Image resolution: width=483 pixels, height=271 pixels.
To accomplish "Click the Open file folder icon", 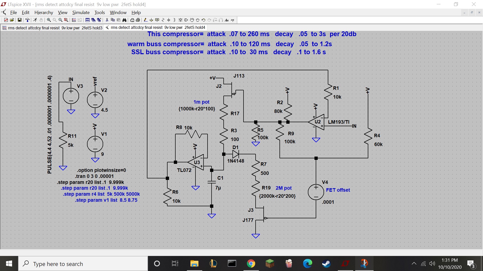I will 12,20.
